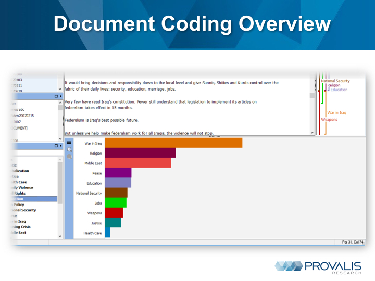
Task: Click the orange War in Iraq bar
Action: (x=173, y=143)
